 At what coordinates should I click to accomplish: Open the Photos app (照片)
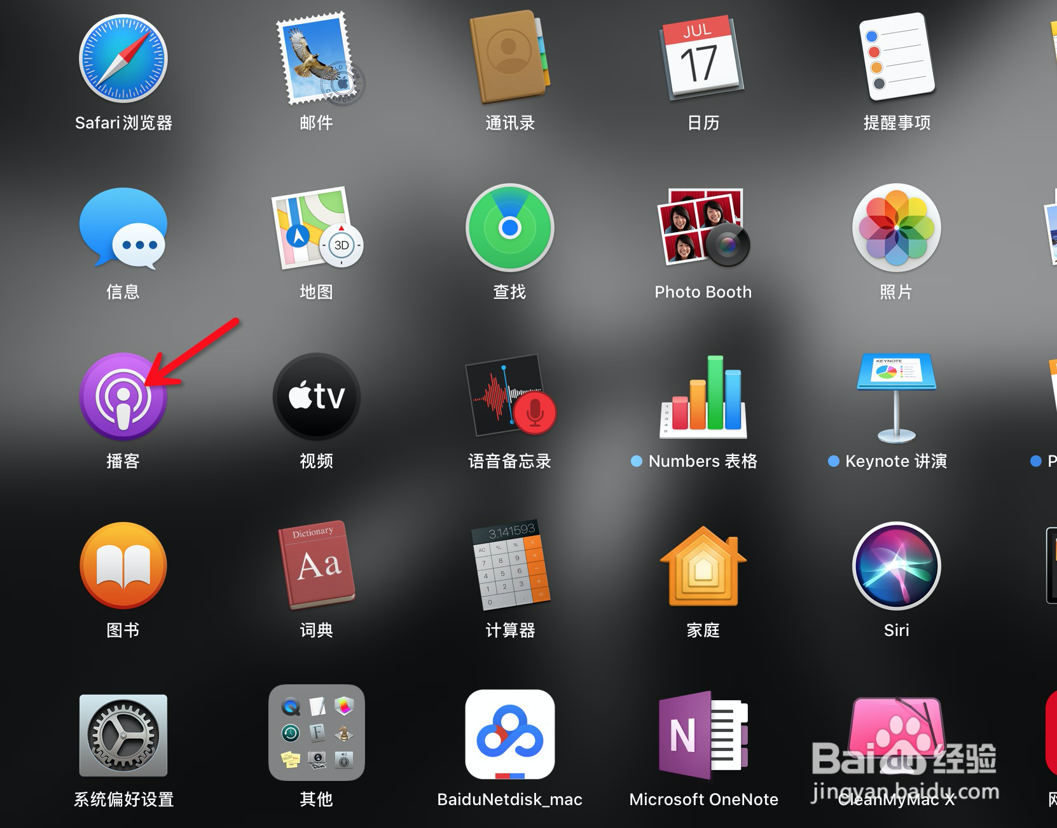click(897, 228)
